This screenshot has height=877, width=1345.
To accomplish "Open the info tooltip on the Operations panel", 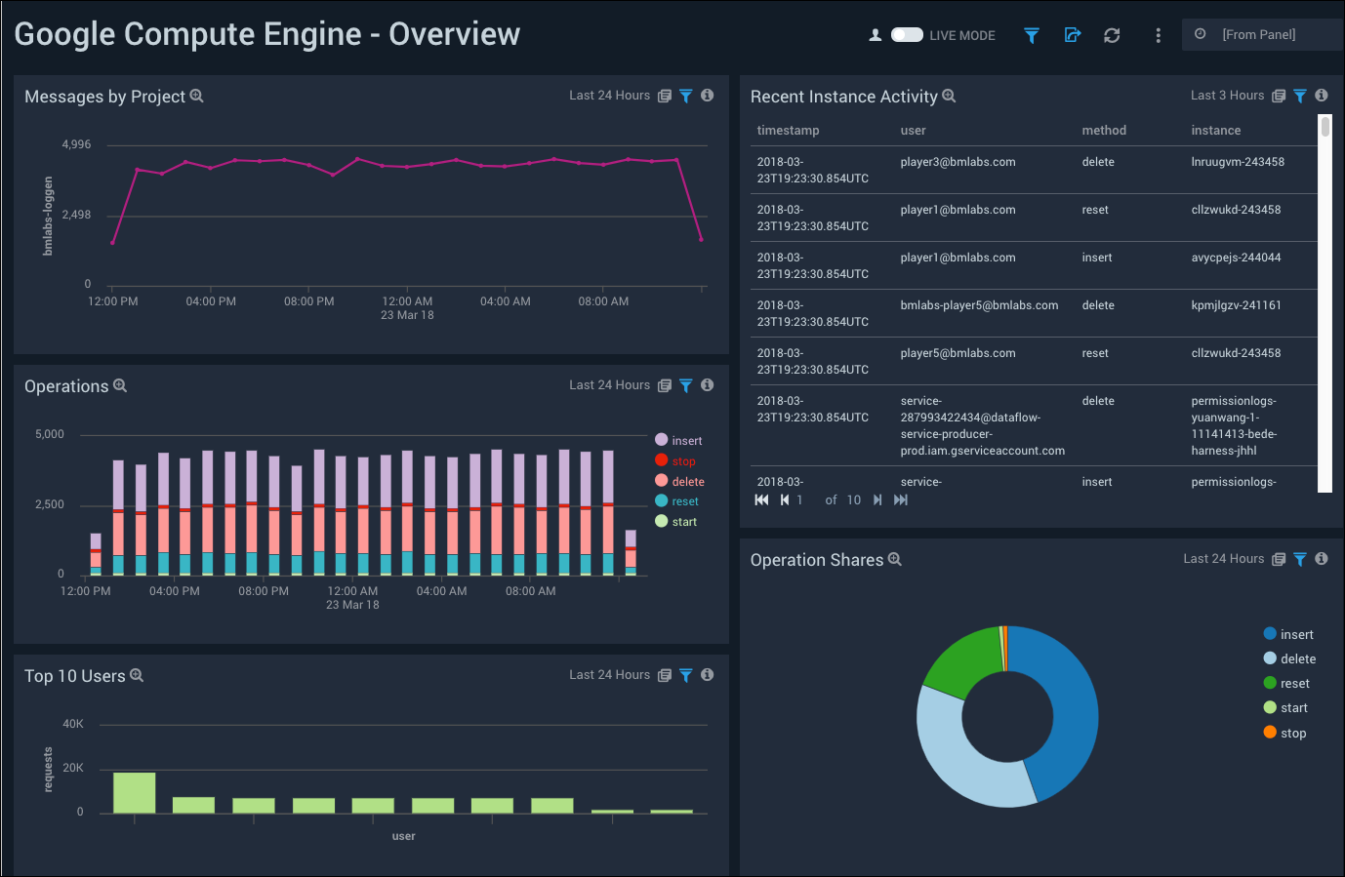I will (707, 385).
